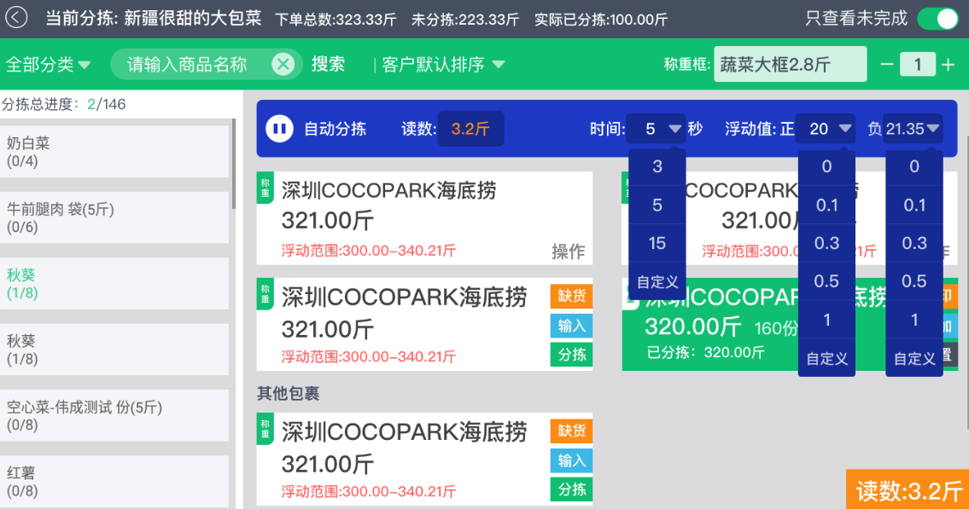The width and height of the screenshot is (969, 509).
Task: Click the basket quantity field showing 1
Action: tap(917, 64)
